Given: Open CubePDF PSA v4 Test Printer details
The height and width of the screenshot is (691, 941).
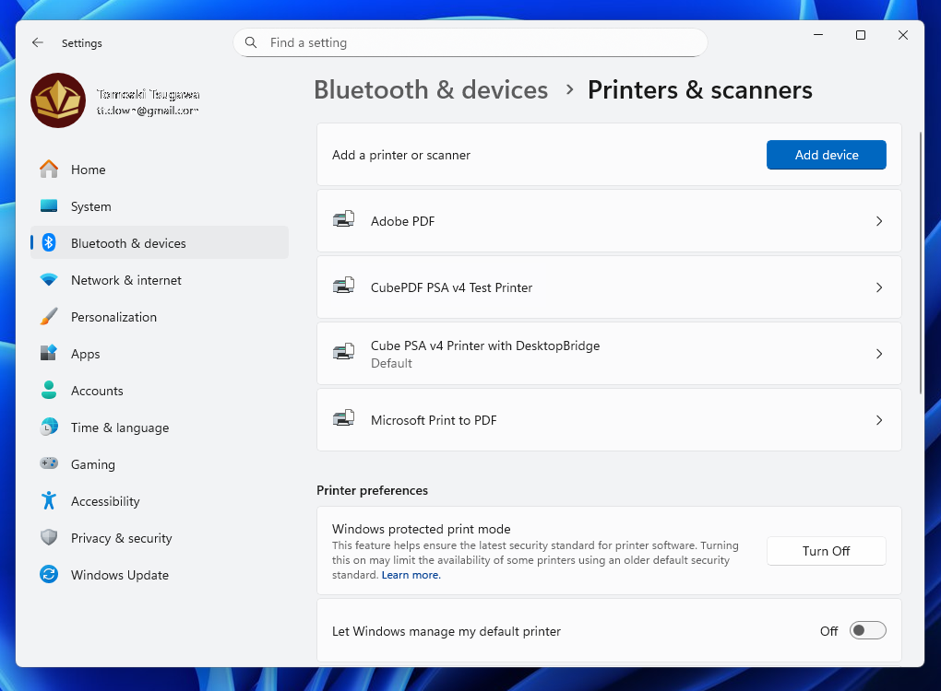Looking at the screenshot, I should tap(878, 287).
